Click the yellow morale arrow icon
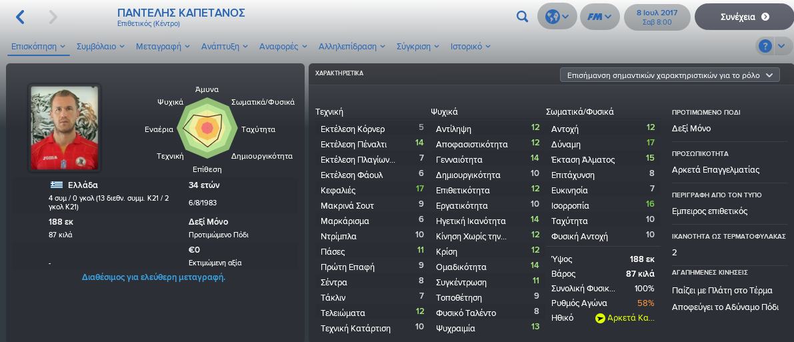Image resolution: width=794 pixels, height=342 pixels. [x=601, y=319]
